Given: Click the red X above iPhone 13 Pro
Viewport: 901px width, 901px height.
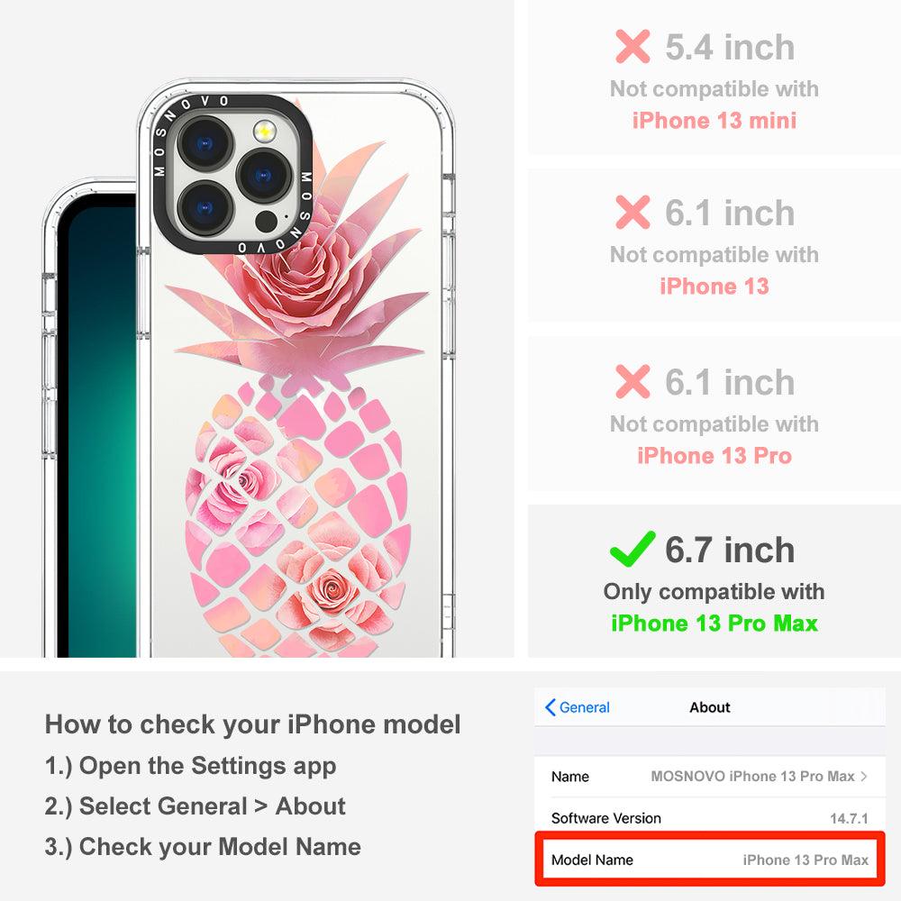Looking at the screenshot, I should click(633, 381).
